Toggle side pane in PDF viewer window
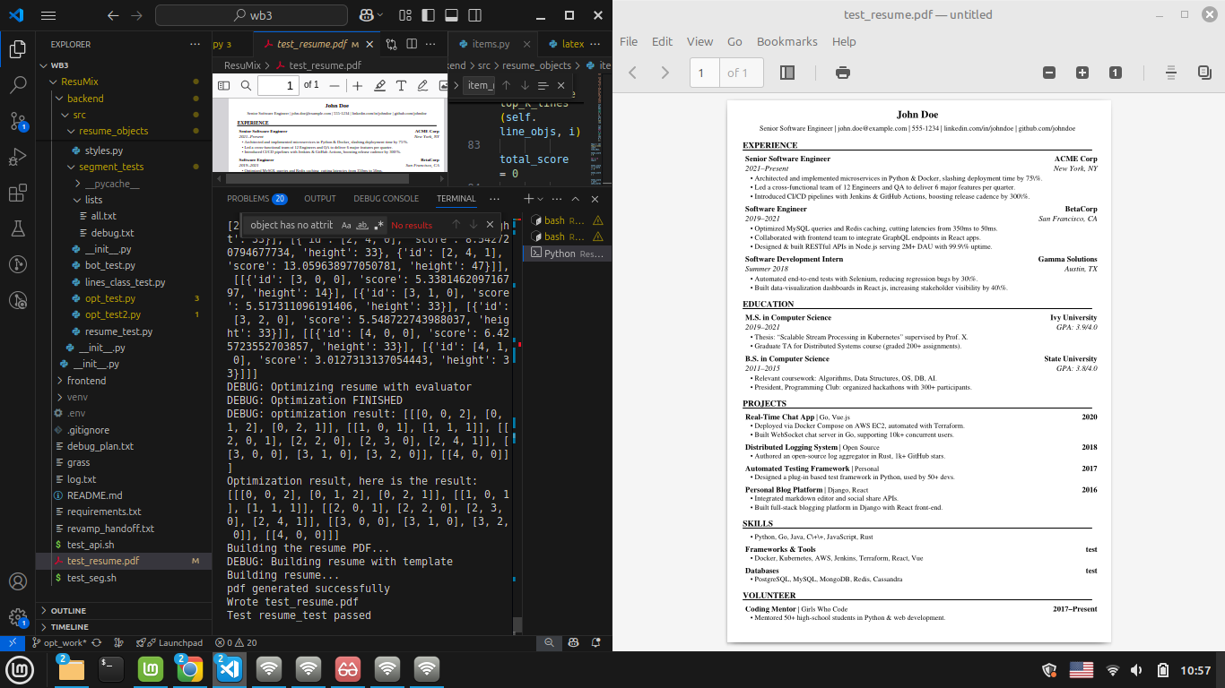This screenshot has width=1225, height=688. click(x=787, y=73)
